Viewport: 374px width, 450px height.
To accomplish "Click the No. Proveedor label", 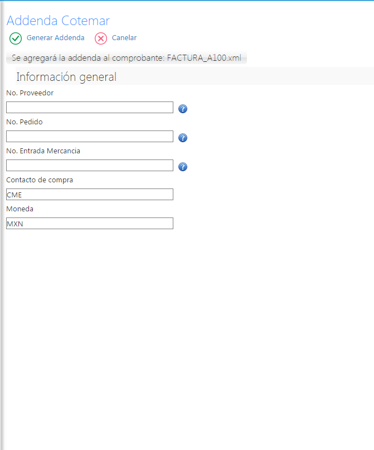I will point(30,93).
